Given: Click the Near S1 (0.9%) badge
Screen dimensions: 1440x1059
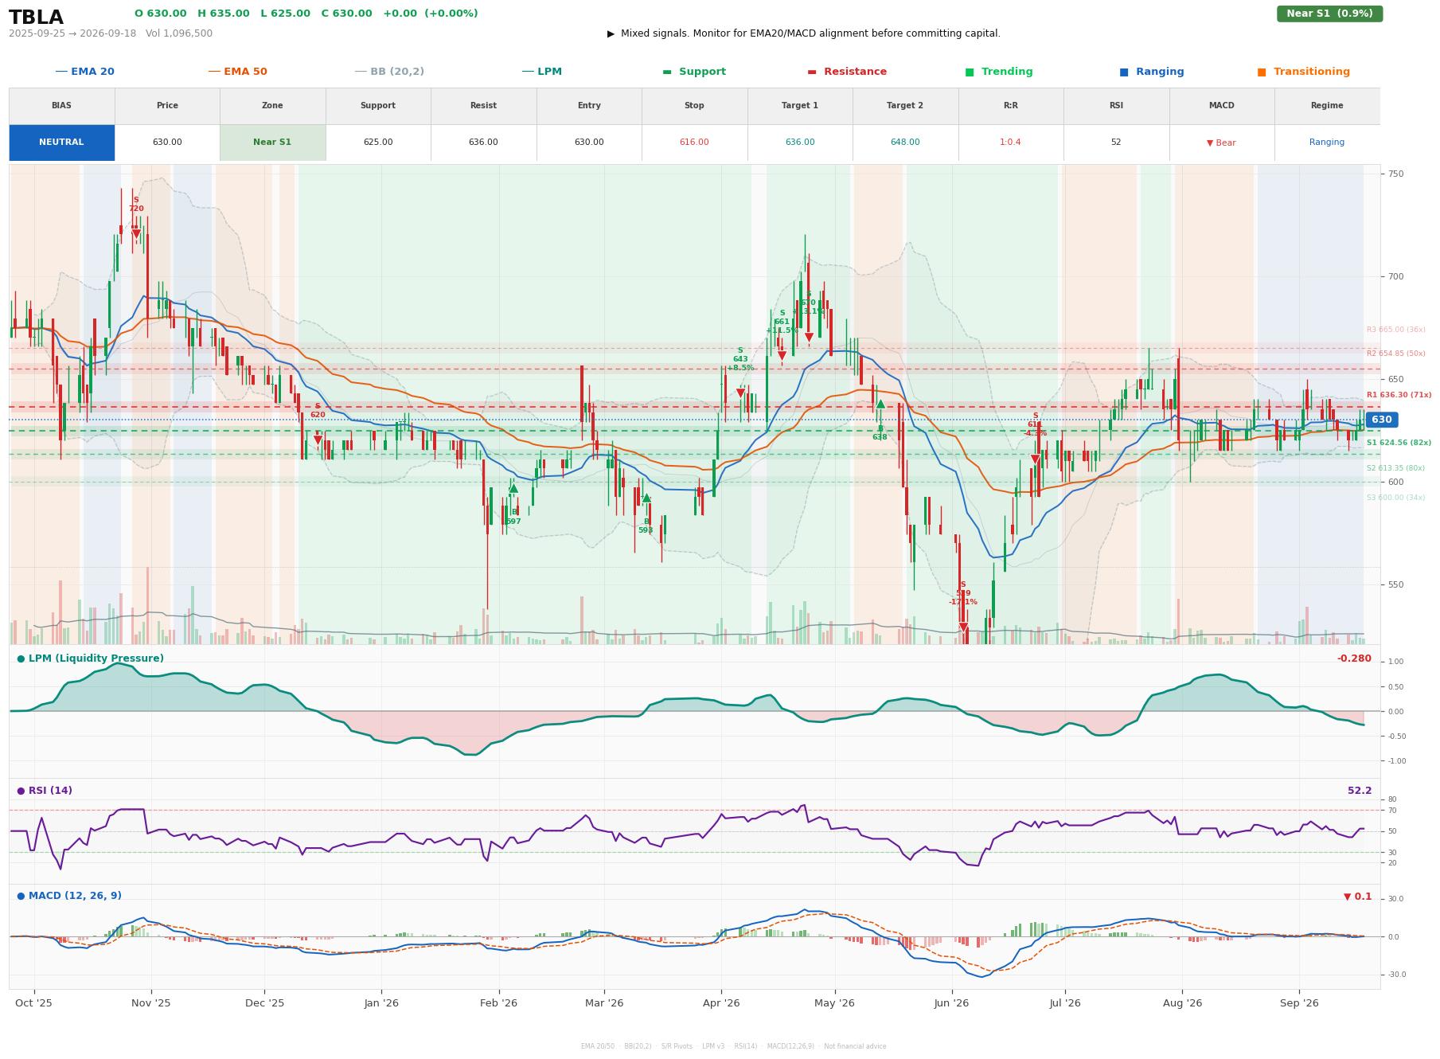Looking at the screenshot, I should click(1329, 14).
